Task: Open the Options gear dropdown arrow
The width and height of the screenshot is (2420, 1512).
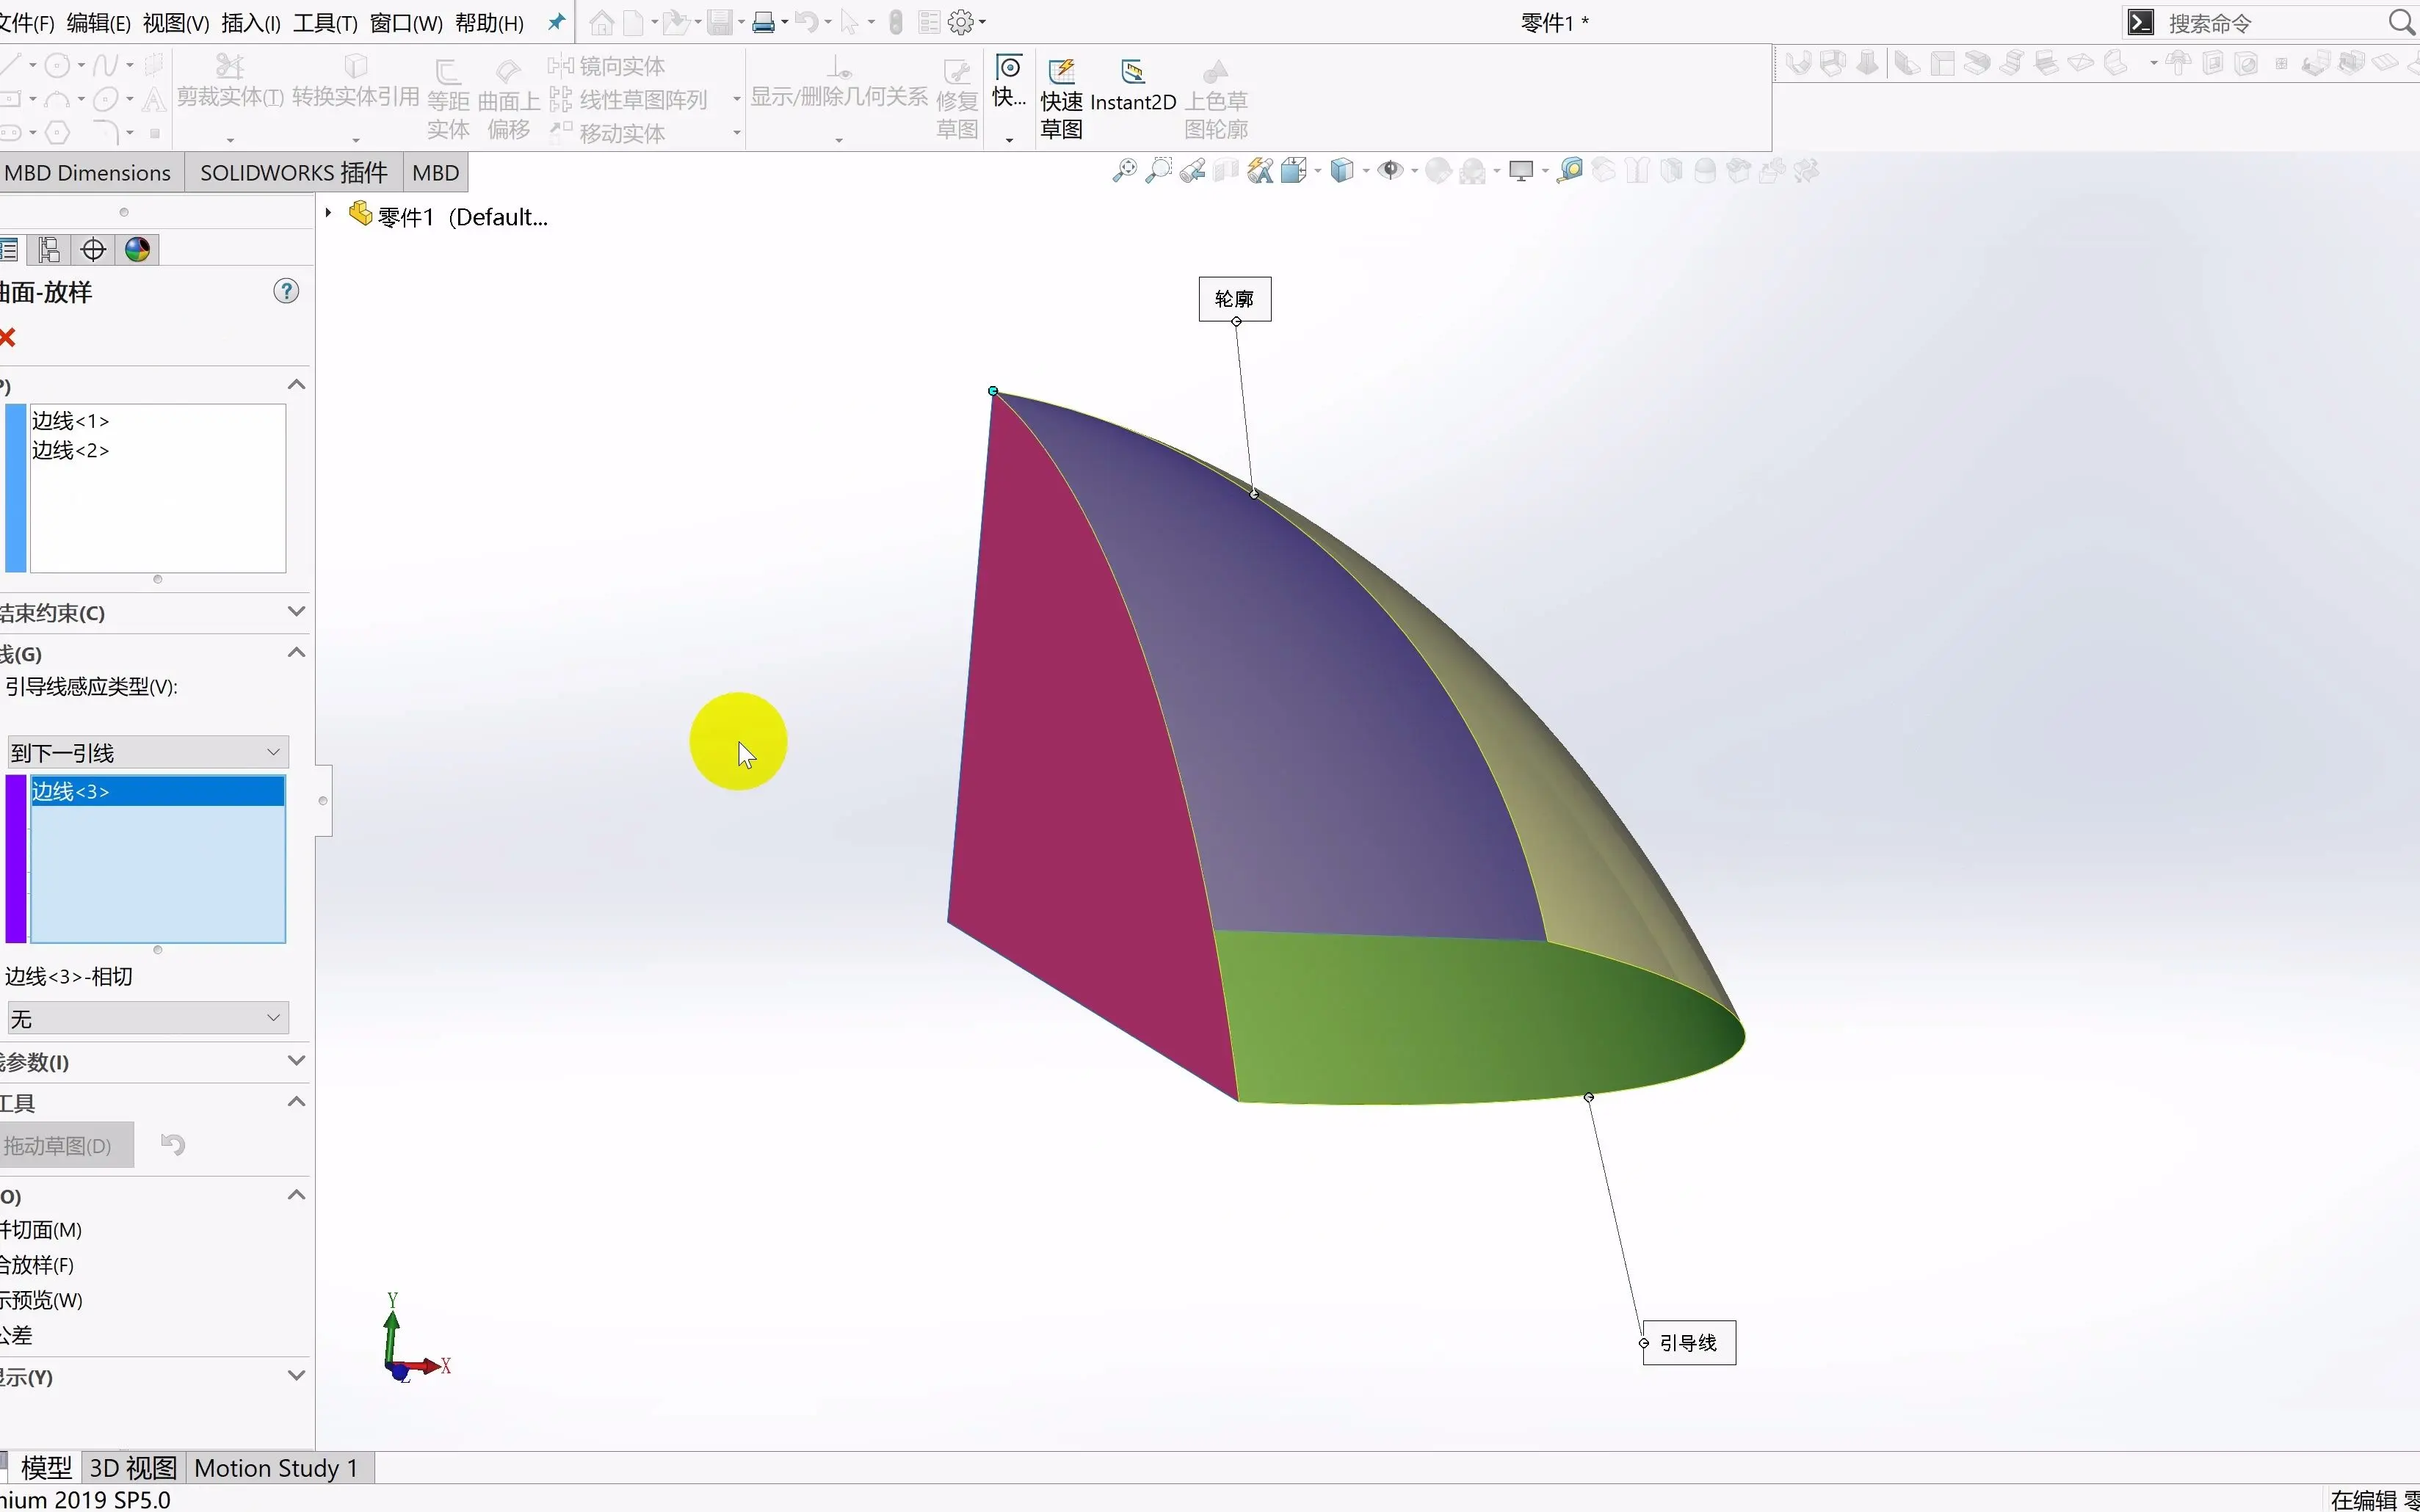Action: point(982,22)
